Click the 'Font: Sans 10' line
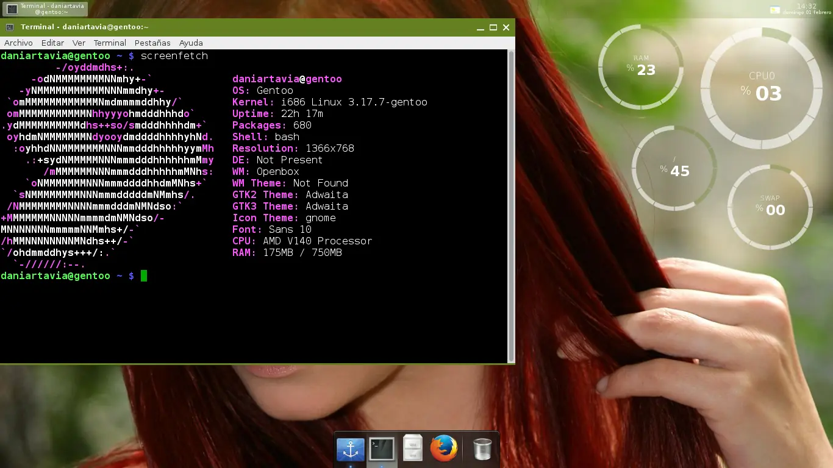833x468 pixels. click(272, 229)
